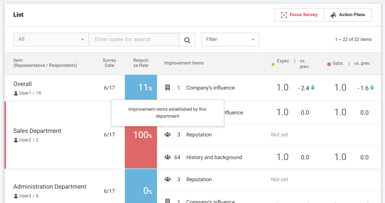Click the gold star Expectation icon
The height and width of the screenshot is (203, 385).
273,64
